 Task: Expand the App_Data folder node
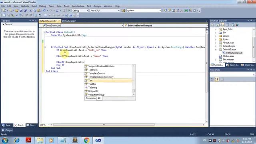click(216, 29)
